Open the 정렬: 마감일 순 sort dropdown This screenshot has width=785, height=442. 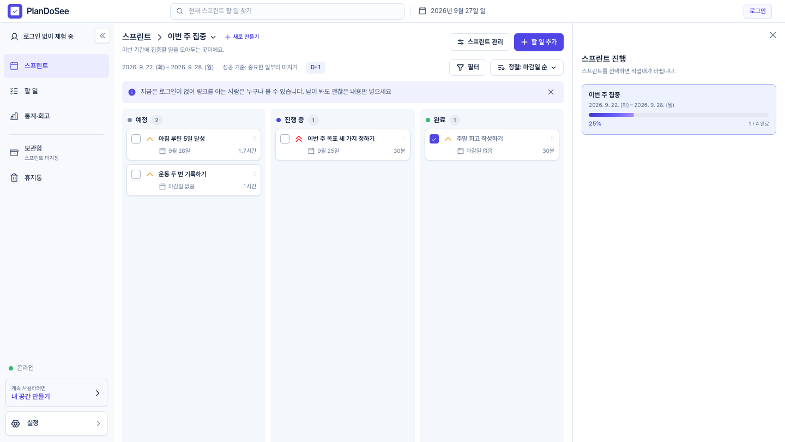(x=527, y=67)
